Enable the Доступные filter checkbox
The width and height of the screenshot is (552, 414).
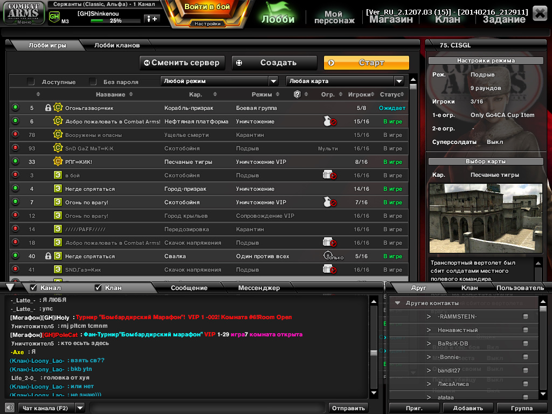31,82
